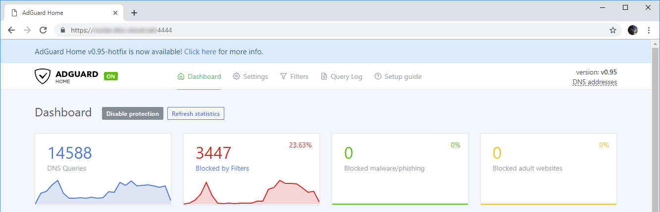Open the browser profile avatar
The width and height of the screenshot is (660, 212).
[633, 30]
